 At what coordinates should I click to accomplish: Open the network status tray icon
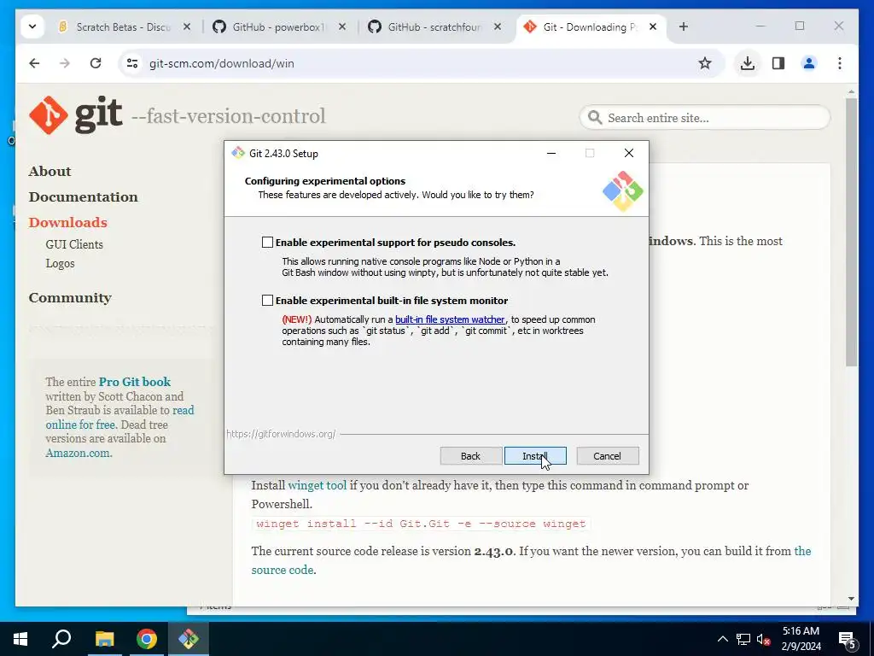743,639
